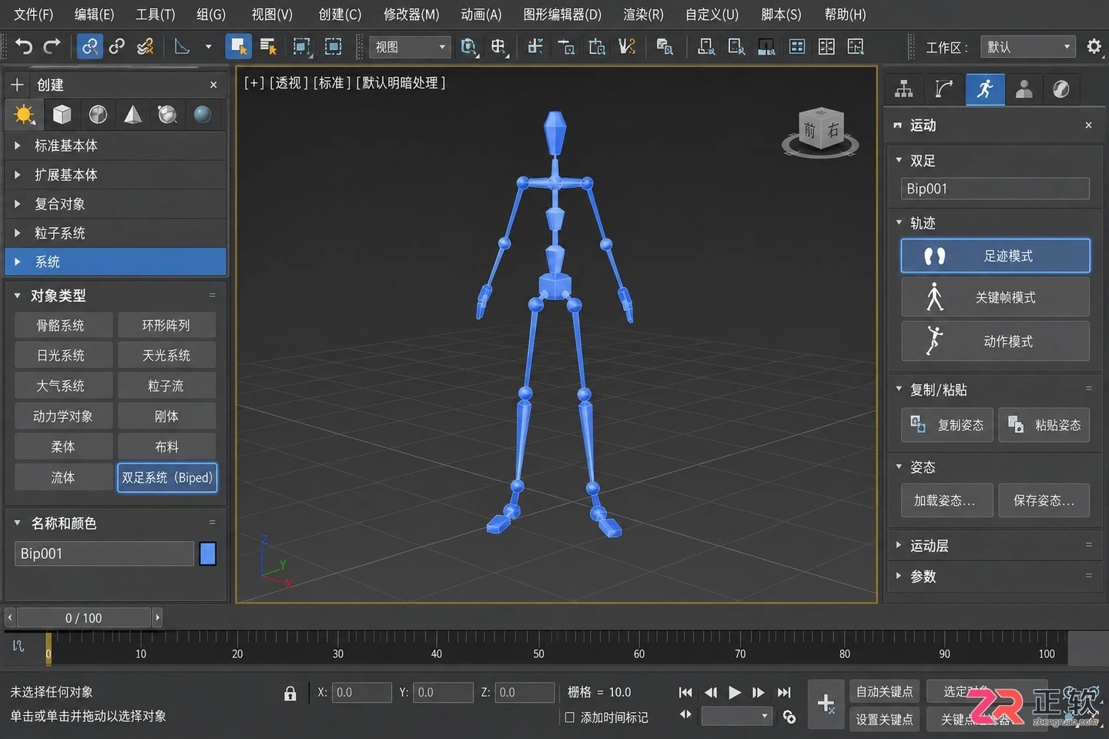Click the Redo arrow icon
The width and height of the screenshot is (1109, 739).
tap(52, 47)
